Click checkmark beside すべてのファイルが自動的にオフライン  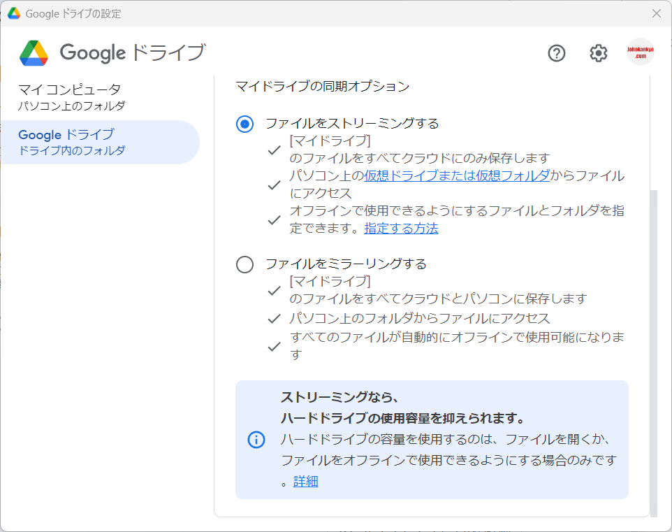(x=275, y=346)
